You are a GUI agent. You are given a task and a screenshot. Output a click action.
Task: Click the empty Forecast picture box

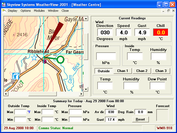(163, 115)
